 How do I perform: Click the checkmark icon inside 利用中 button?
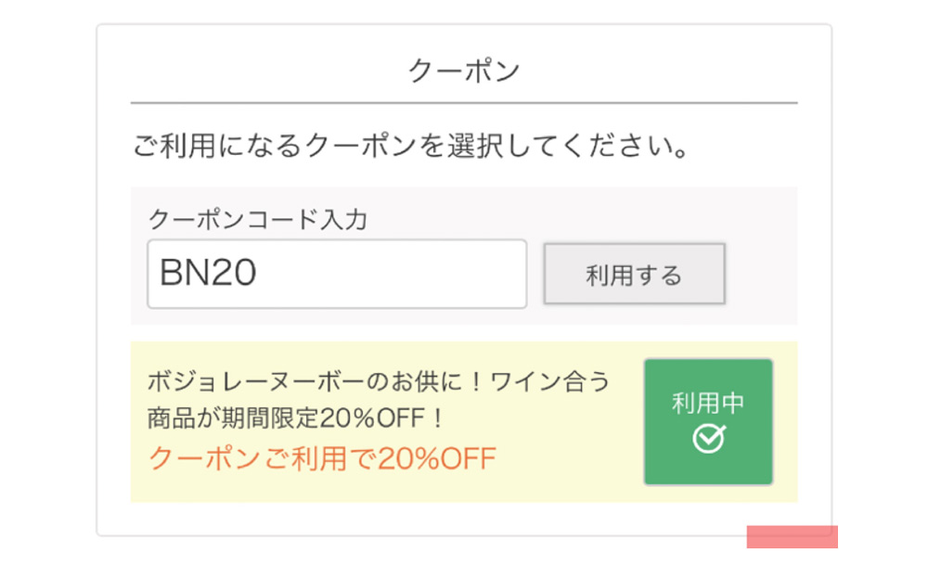(708, 439)
